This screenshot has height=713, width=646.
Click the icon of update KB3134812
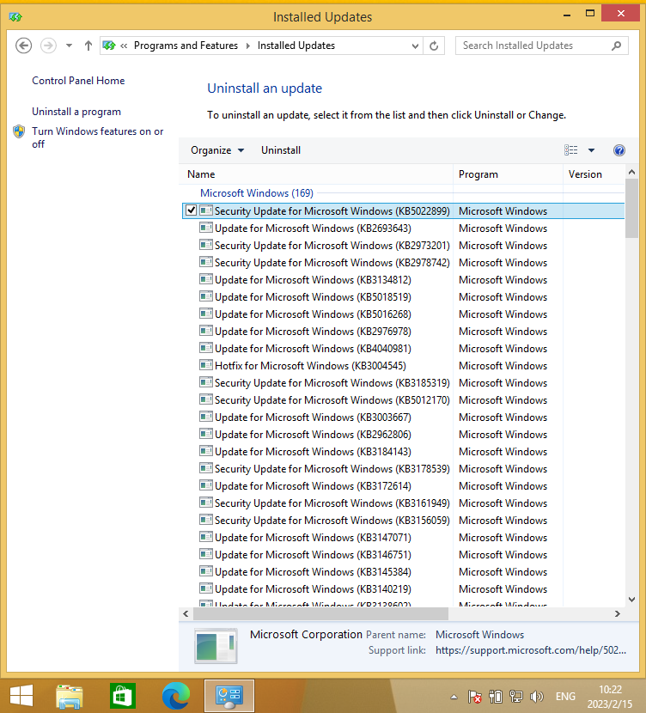(206, 279)
